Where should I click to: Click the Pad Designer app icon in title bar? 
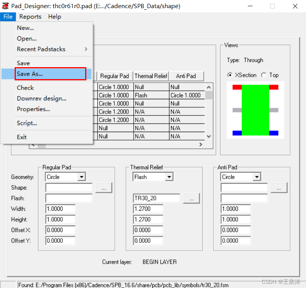point(5,6)
